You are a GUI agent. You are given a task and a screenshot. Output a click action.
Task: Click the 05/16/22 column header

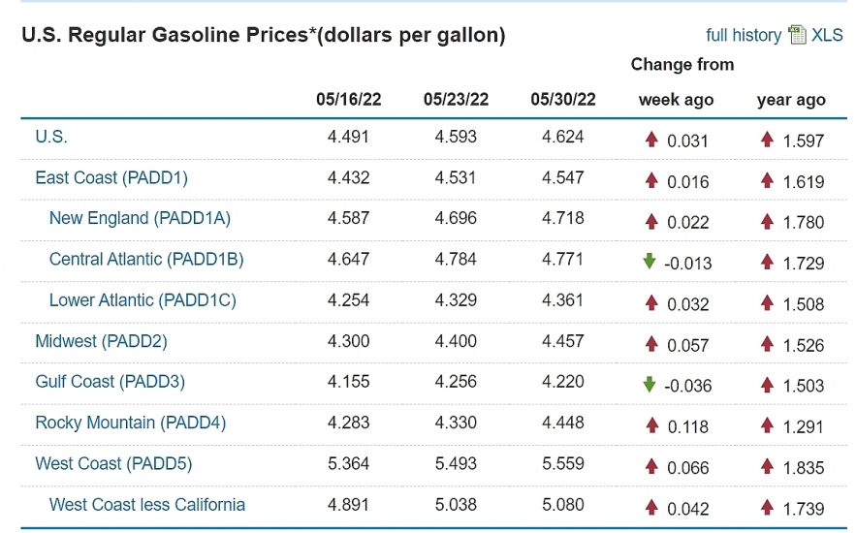[x=349, y=99]
